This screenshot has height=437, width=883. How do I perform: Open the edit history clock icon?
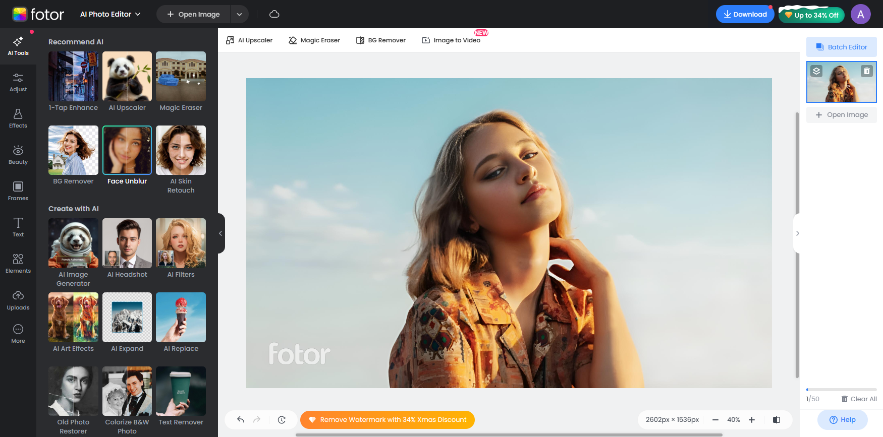pos(282,419)
